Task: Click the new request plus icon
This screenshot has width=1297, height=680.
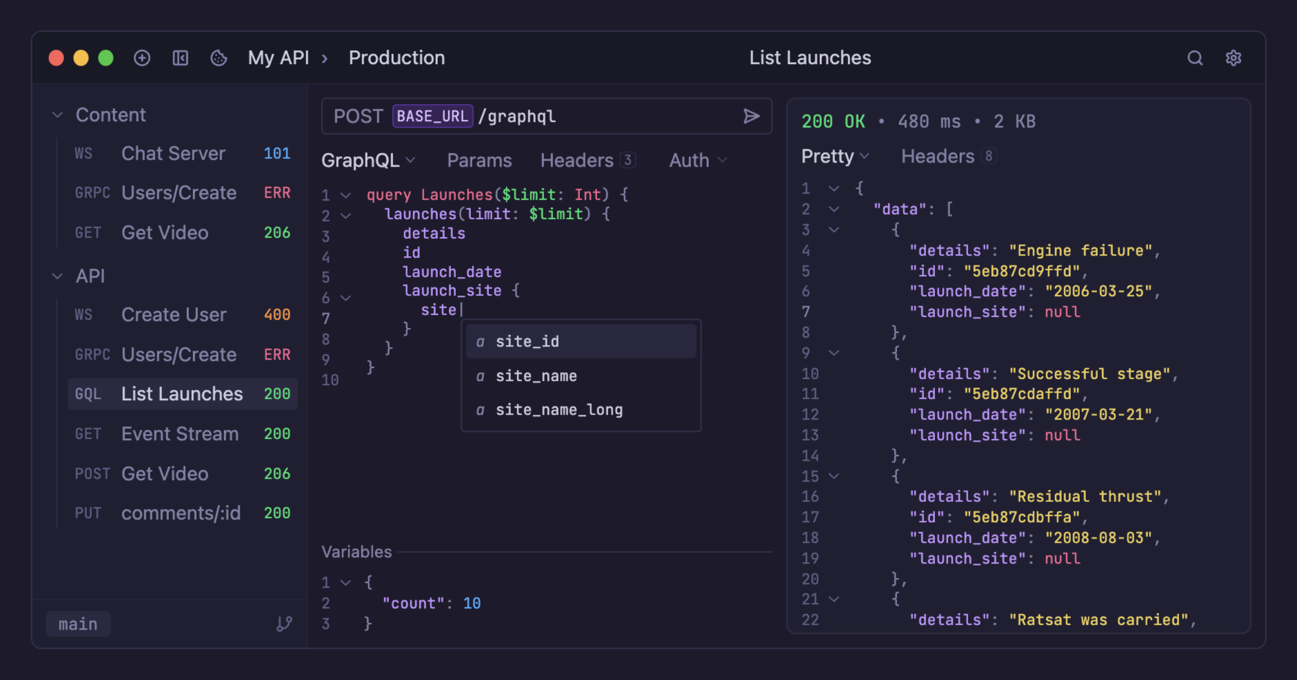Action: pos(142,58)
